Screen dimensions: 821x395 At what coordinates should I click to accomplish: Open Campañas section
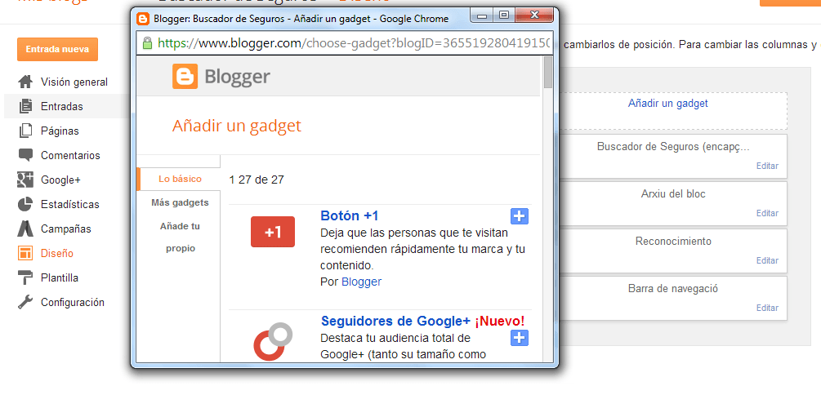[x=66, y=229]
